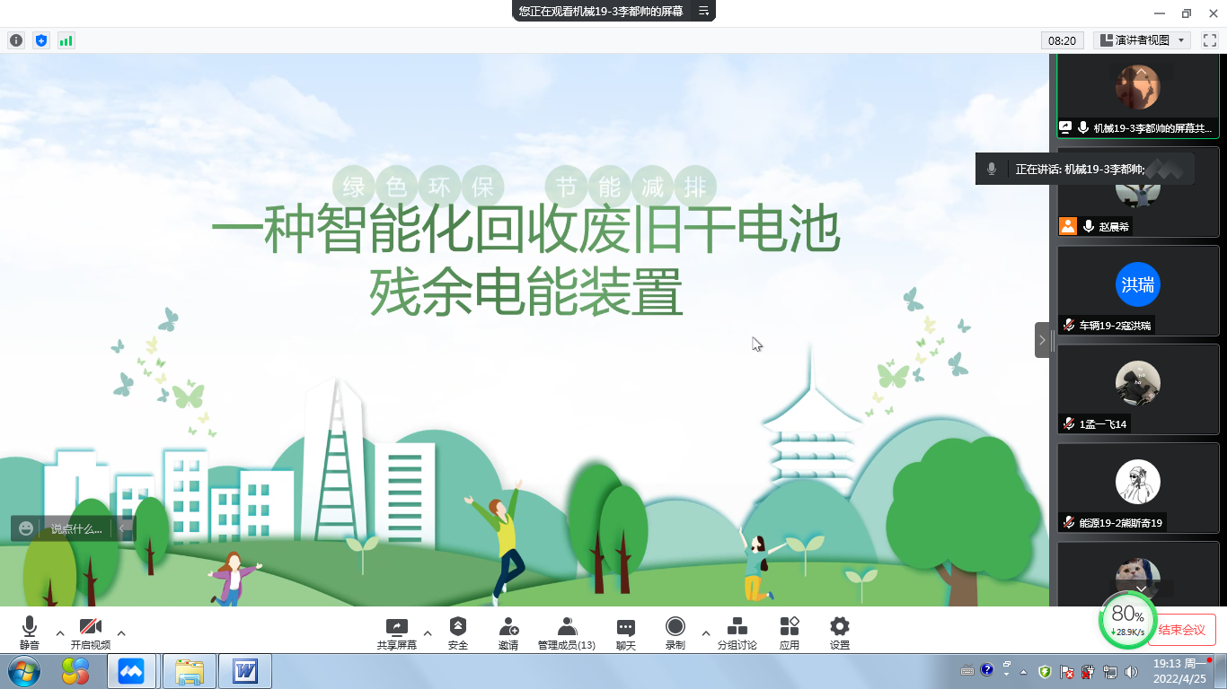Expand audio options arrow beside 静音
The height and width of the screenshot is (689, 1227).
pos(60,633)
